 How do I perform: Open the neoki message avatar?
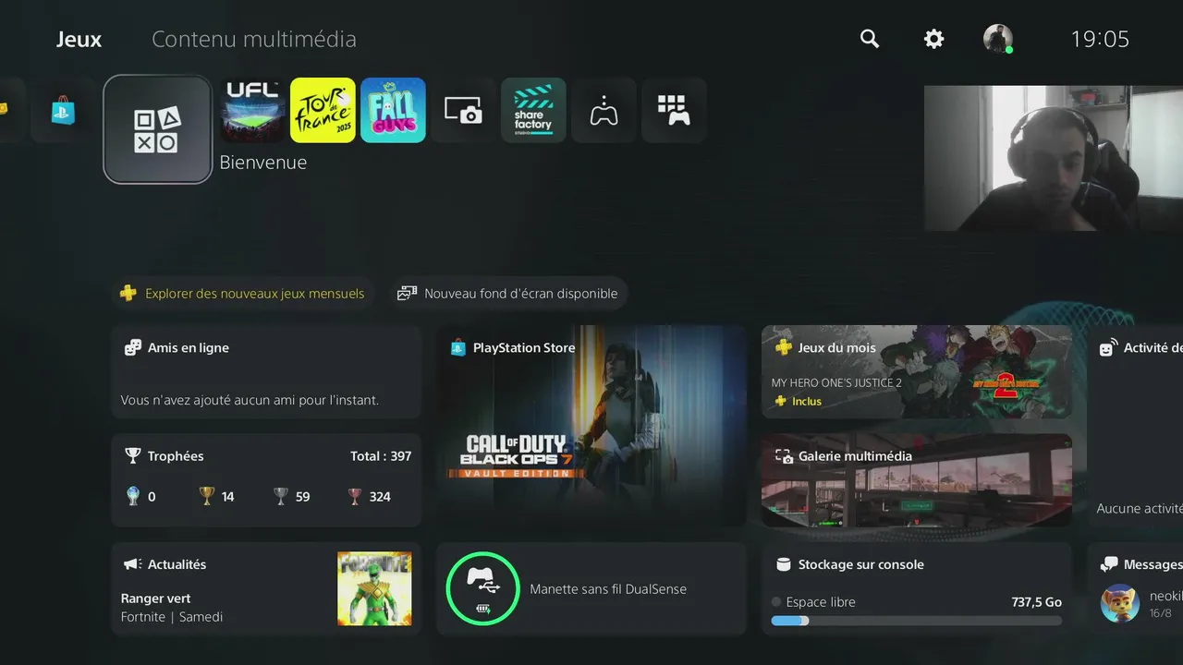[x=1119, y=603]
